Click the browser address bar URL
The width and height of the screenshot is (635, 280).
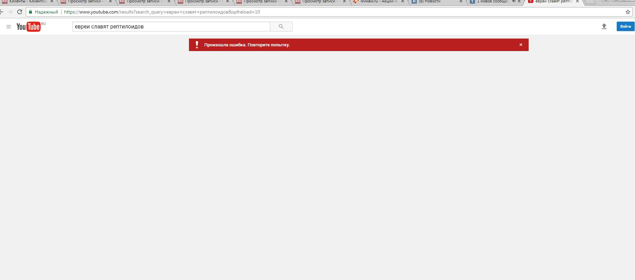(x=162, y=12)
